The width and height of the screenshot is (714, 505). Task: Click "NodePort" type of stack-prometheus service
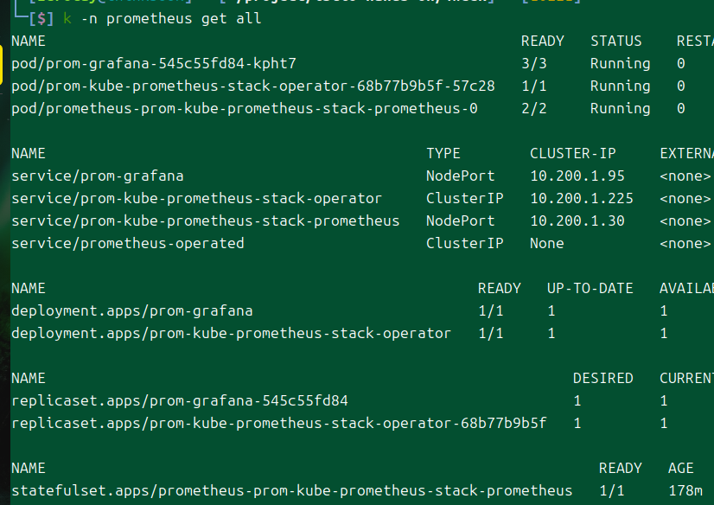tap(461, 221)
